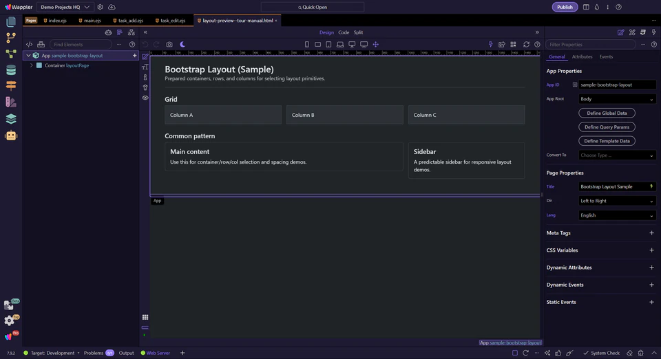
Task: Open the Convert To Choose Type dropdown
Action: 617,155
